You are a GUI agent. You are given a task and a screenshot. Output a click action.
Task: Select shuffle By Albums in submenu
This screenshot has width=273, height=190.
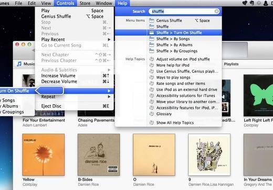[x=17, y=106]
